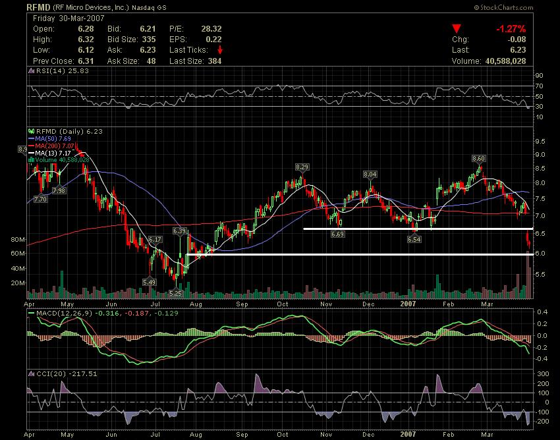Click the line icon before CCI(20)
The width and height of the screenshot is (560, 440).
[32, 374]
